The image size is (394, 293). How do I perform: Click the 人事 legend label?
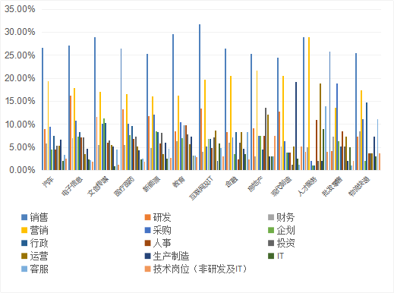[x=162, y=243]
